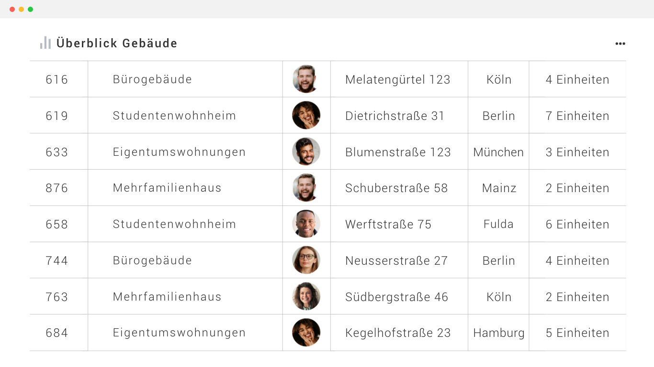Select the Studentenwohnheim entry in row 619
Image resolution: width=654 pixels, height=367 pixels.
coord(174,116)
